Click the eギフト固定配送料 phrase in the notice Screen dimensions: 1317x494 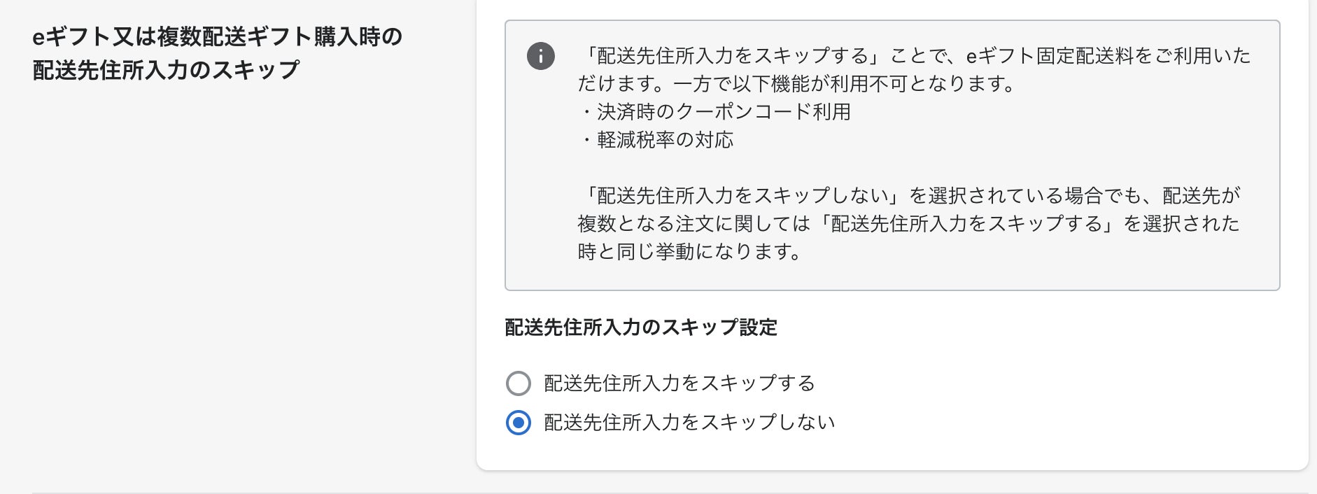click(x=1050, y=56)
